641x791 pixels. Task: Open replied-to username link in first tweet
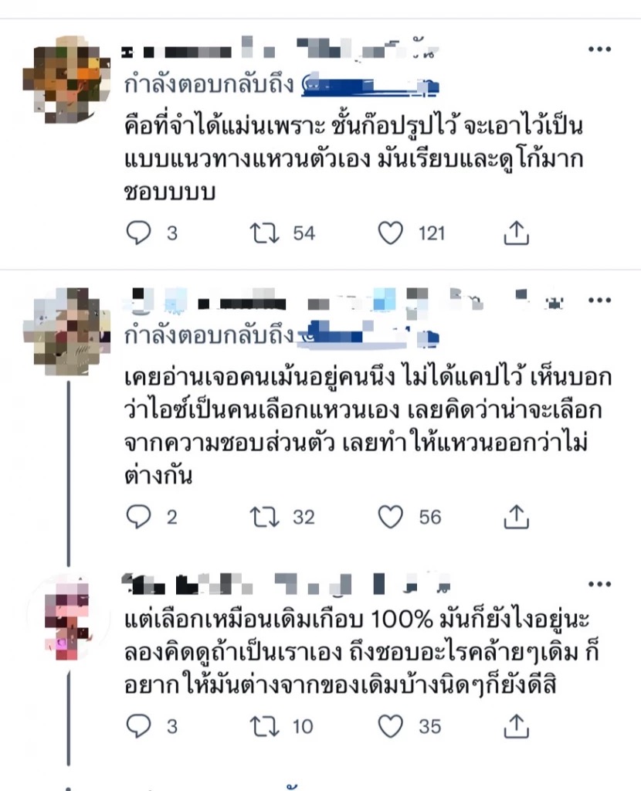click(x=370, y=85)
